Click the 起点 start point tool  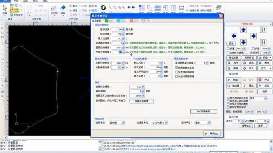coord(73,6)
